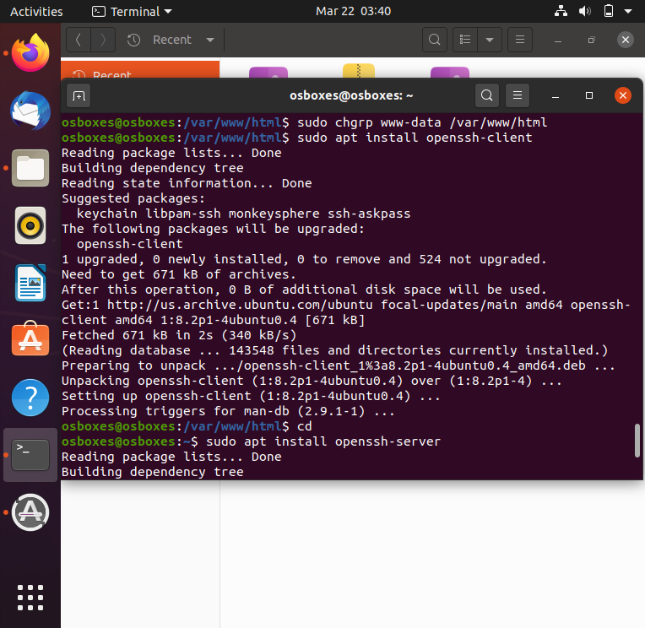Screen dimensions: 645x628
Task: Open view options dropdown in Files
Action: pos(490,40)
